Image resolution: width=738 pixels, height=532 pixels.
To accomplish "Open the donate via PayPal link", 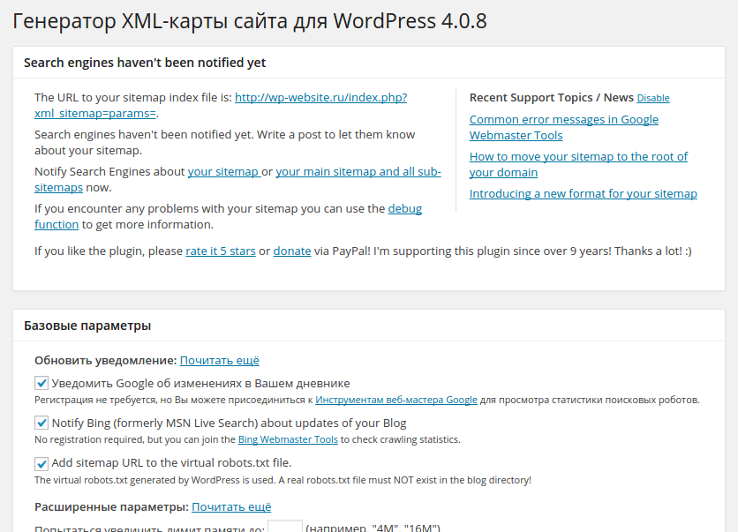I will coord(292,251).
